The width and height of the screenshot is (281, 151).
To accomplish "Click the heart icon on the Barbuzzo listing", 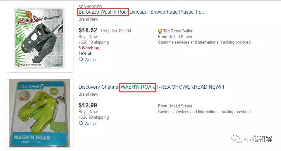I will 81,60.
